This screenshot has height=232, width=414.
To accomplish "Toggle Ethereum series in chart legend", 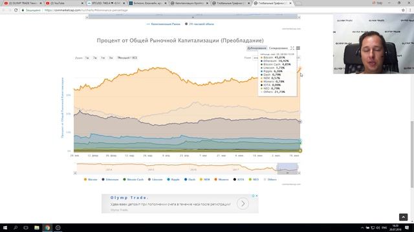I will (110, 179).
